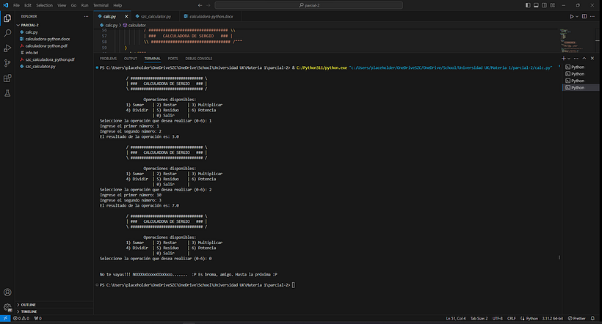Change CRLF end of line sequence

pyautogui.click(x=512, y=318)
